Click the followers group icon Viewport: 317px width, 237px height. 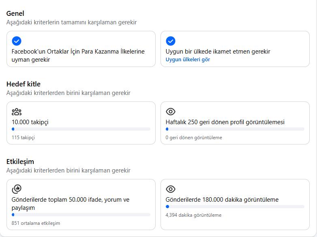point(17,112)
